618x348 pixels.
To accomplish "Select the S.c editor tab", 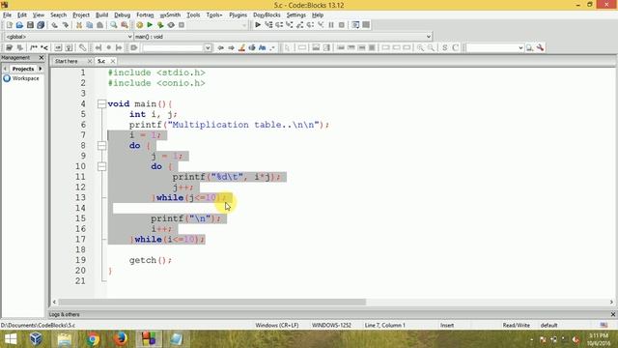I will (x=101, y=61).
